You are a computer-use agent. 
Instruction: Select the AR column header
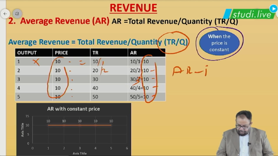tap(147, 53)
